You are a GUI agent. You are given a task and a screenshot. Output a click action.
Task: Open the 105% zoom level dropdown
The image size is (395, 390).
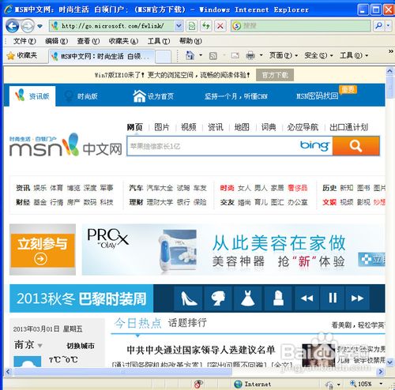click(x=381, y=384)
